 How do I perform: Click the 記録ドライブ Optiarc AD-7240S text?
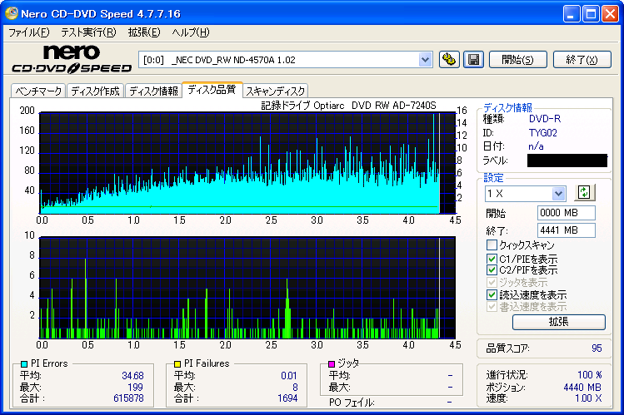[348, 106]
